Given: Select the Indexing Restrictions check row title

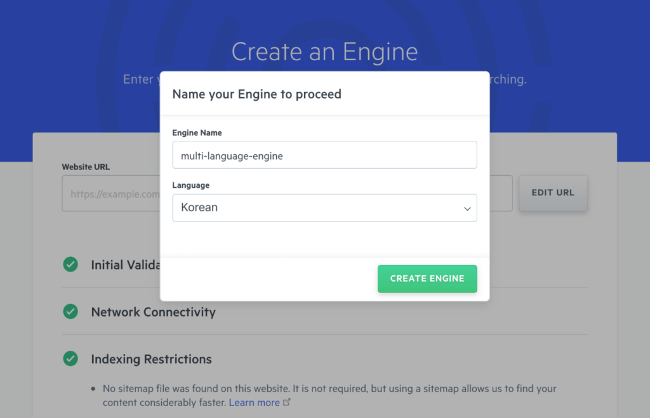Looking at the screenshot, I should coord(151,359).
